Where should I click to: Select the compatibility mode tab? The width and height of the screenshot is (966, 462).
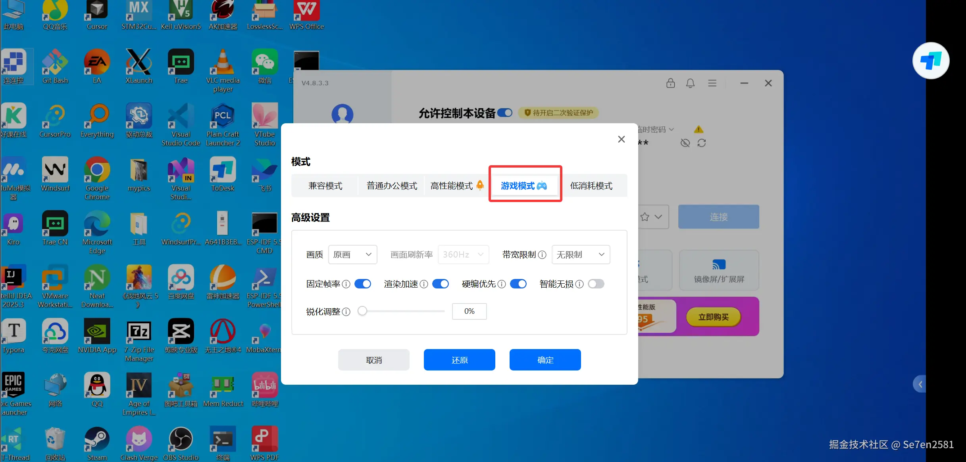pyautogui.click(x=325, y=186)
